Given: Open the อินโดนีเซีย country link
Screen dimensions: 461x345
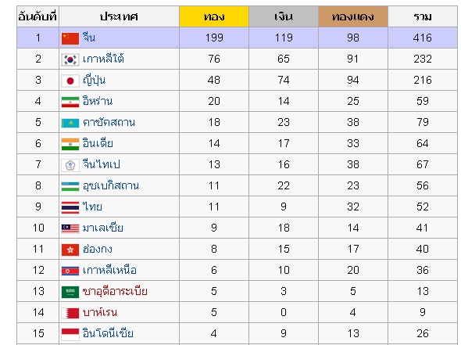Looking at the screenshot, I should (x=108, y=333).
